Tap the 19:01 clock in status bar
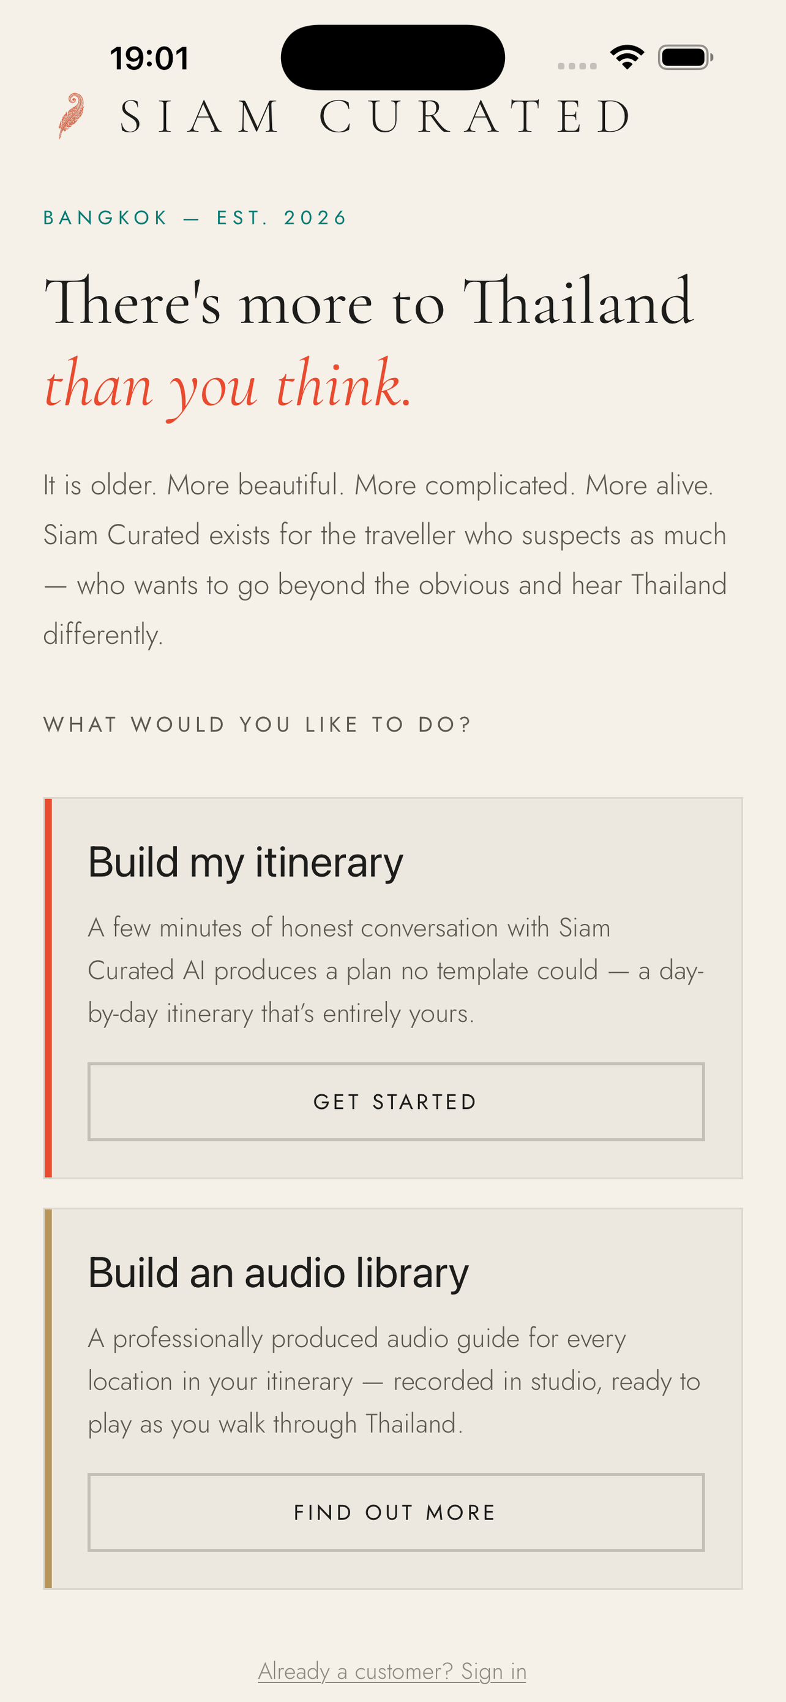The height and width of the screenshot is (1702, 786). click(149, 58)
